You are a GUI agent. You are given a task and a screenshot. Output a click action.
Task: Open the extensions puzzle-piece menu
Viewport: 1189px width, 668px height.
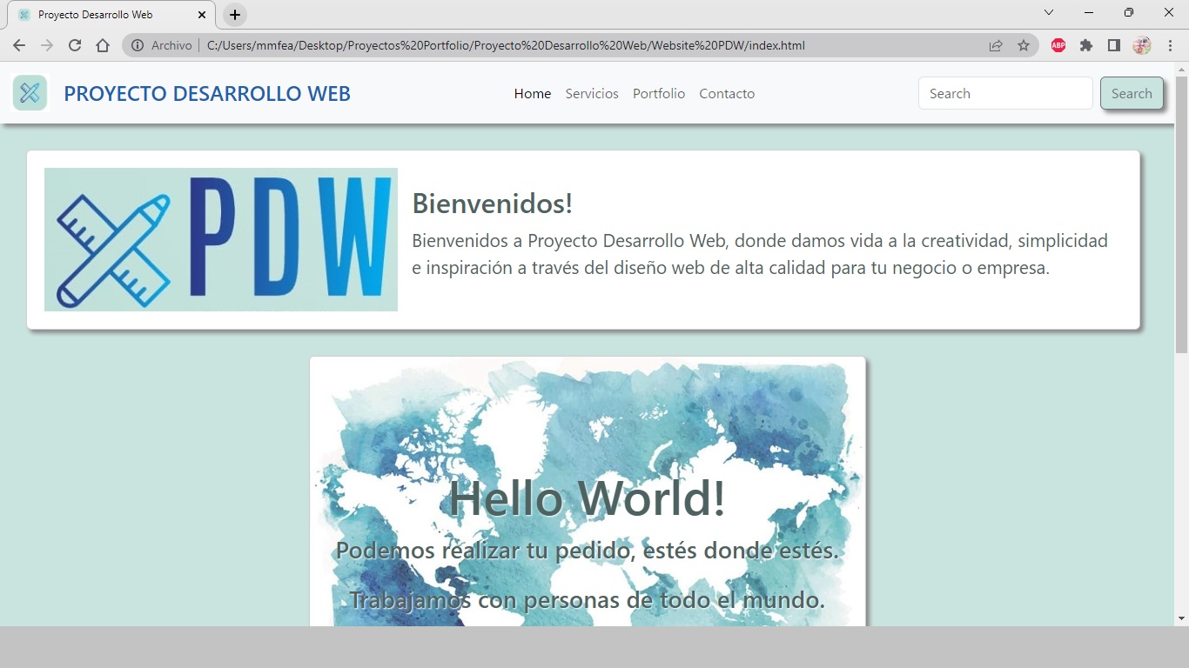click(x=1086, y=45)
